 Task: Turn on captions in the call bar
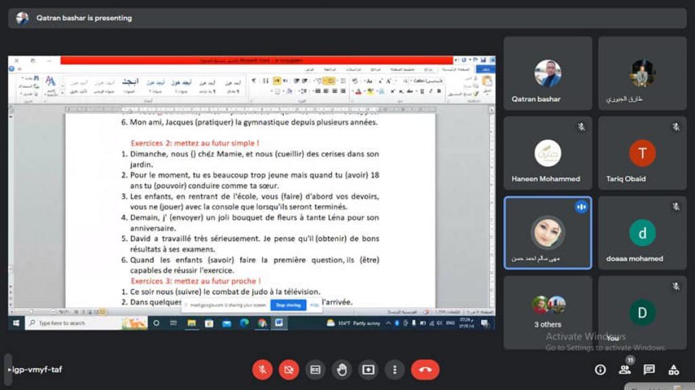[315, 370]
